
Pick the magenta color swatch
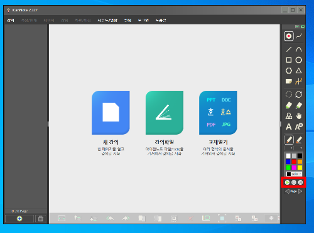(x=294, y=167)
